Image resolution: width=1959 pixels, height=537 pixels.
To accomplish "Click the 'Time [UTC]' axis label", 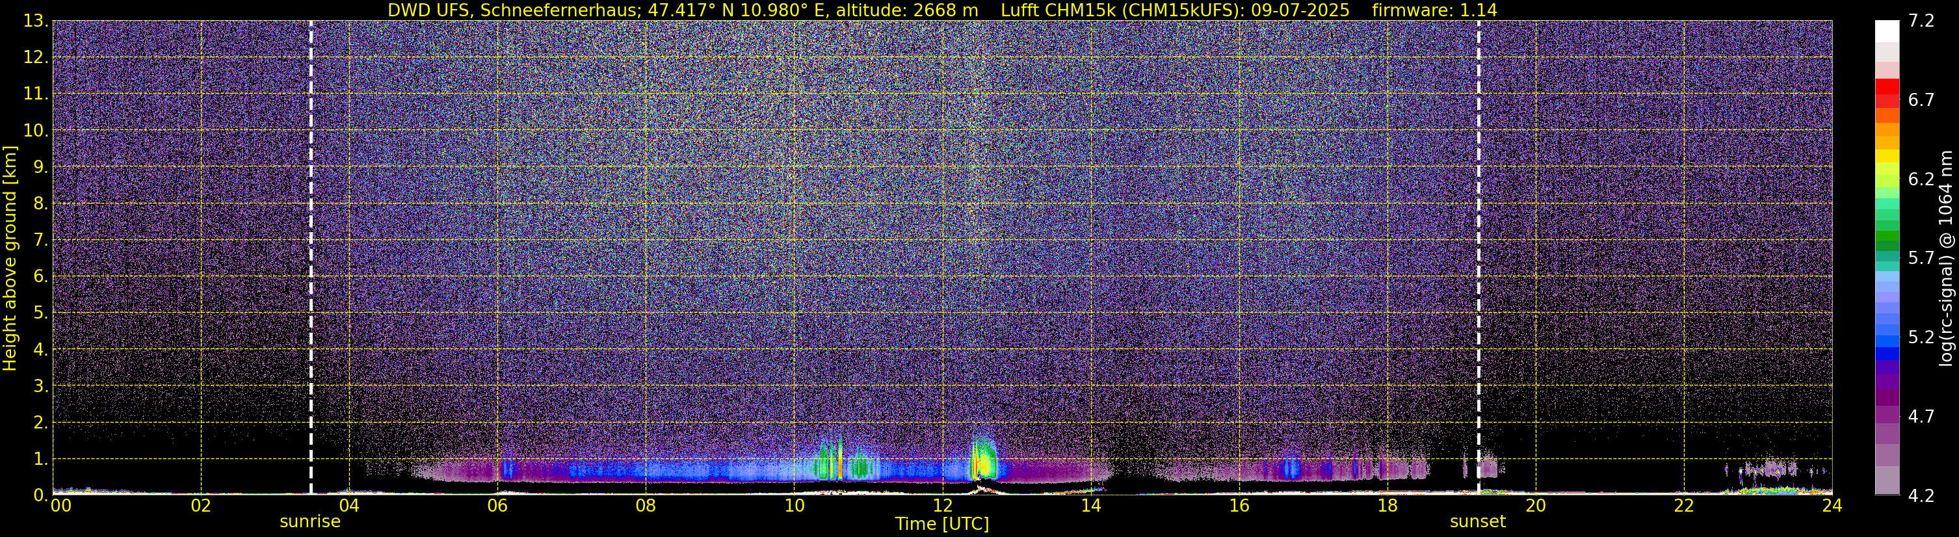I will 941,524.
